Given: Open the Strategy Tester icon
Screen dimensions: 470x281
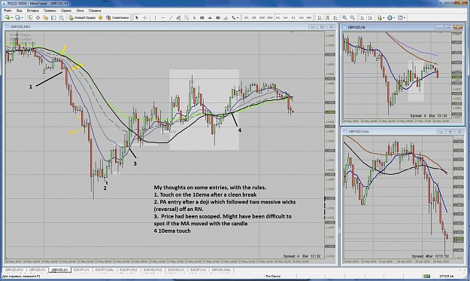Looking at the screenshot, I should (61, 18).
